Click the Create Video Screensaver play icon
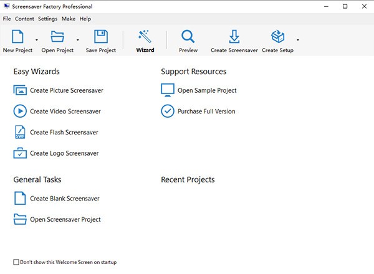Viewport: 374px width, 274px height. [20, 111]
